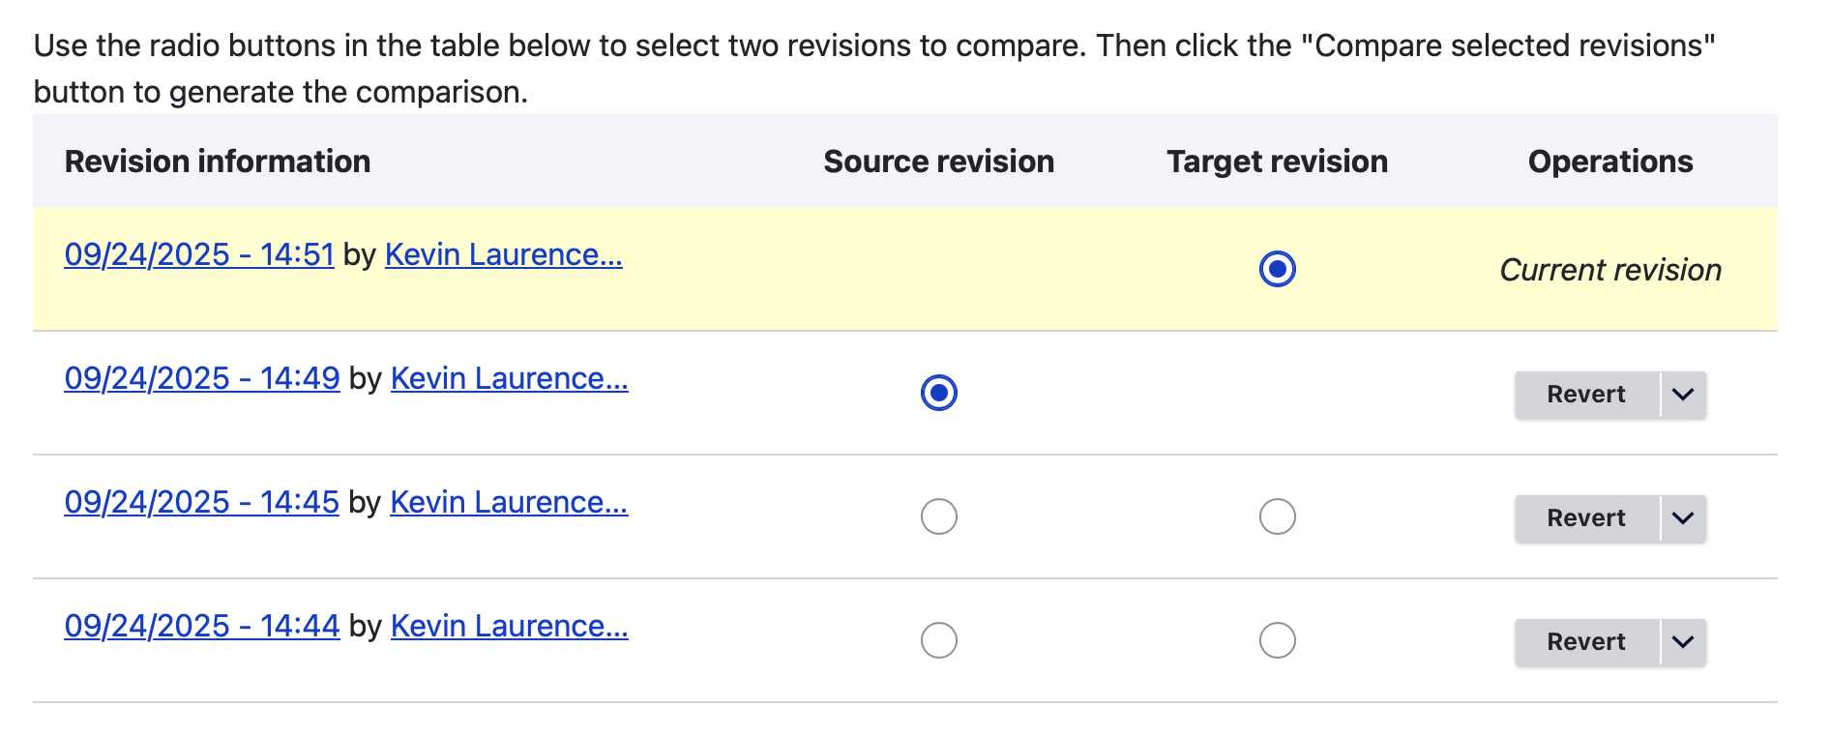
Task: Choose 14:44 revision as target
Action: pos(1277,640)
